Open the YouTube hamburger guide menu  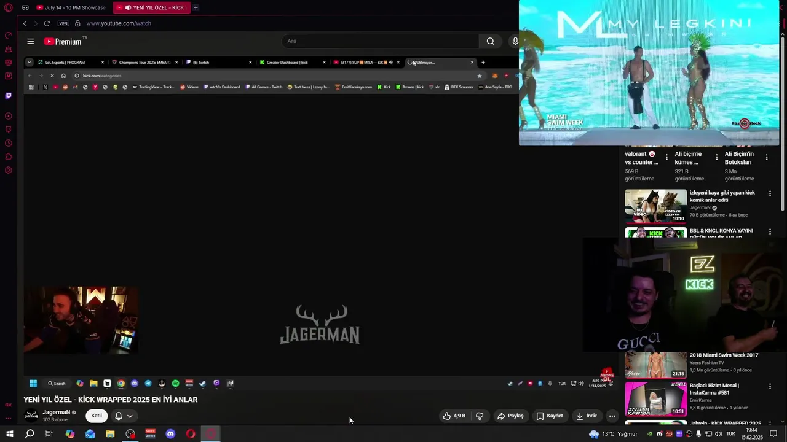30,41
